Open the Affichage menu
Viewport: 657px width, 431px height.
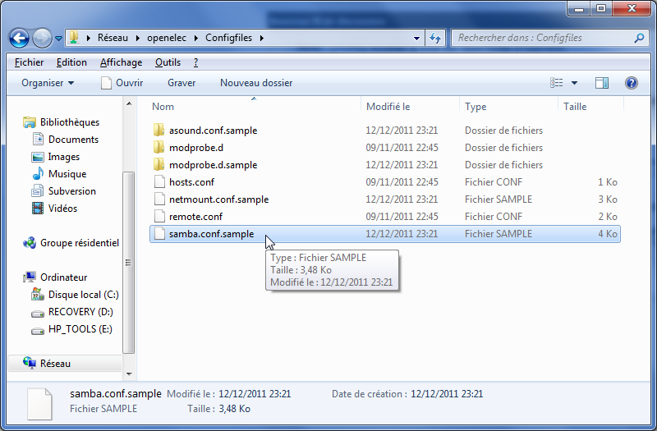pos(121,62)
